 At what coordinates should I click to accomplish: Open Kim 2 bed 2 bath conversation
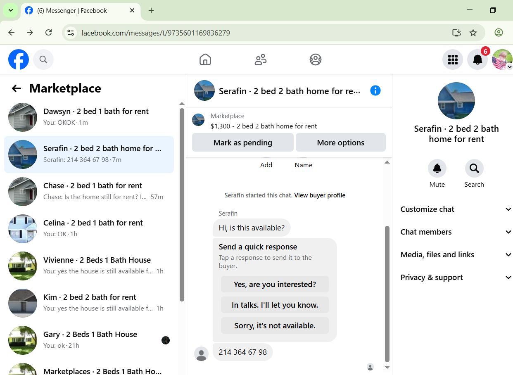click(x=89, y=303)
